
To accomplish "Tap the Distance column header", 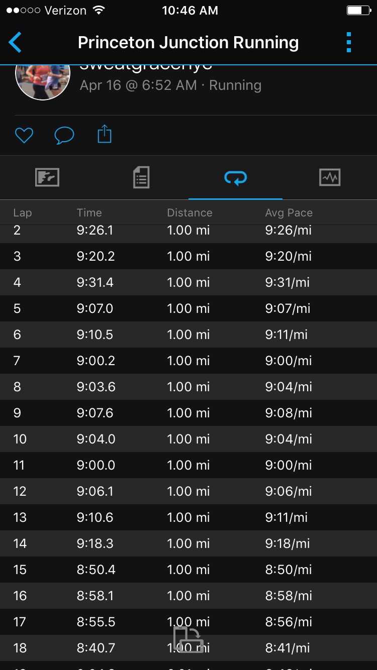I will click(190, 213).
